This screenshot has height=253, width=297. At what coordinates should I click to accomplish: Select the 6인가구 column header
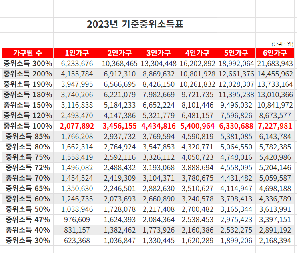[x=275, y=53]
